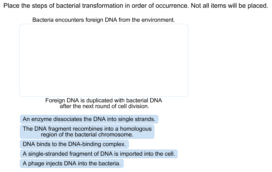The width and height of the screenshot is (272, 172).
Task: Select the "A phage injects DNA into the bacteria" tile
Action: [72, 163]
